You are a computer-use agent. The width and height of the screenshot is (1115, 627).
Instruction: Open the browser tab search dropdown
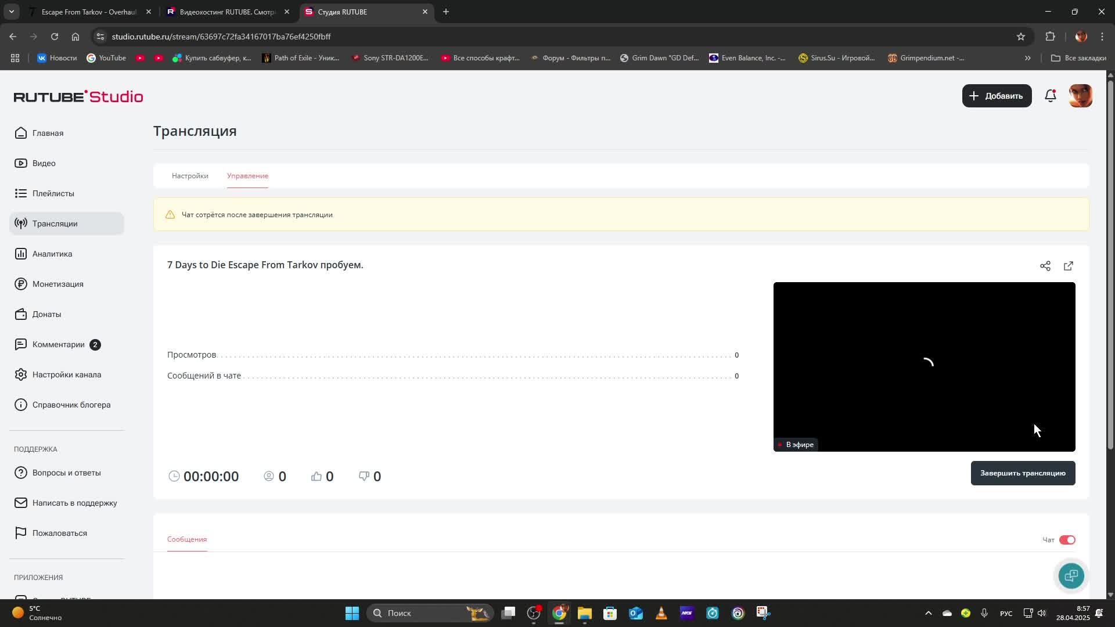click(x=11, y=12)
